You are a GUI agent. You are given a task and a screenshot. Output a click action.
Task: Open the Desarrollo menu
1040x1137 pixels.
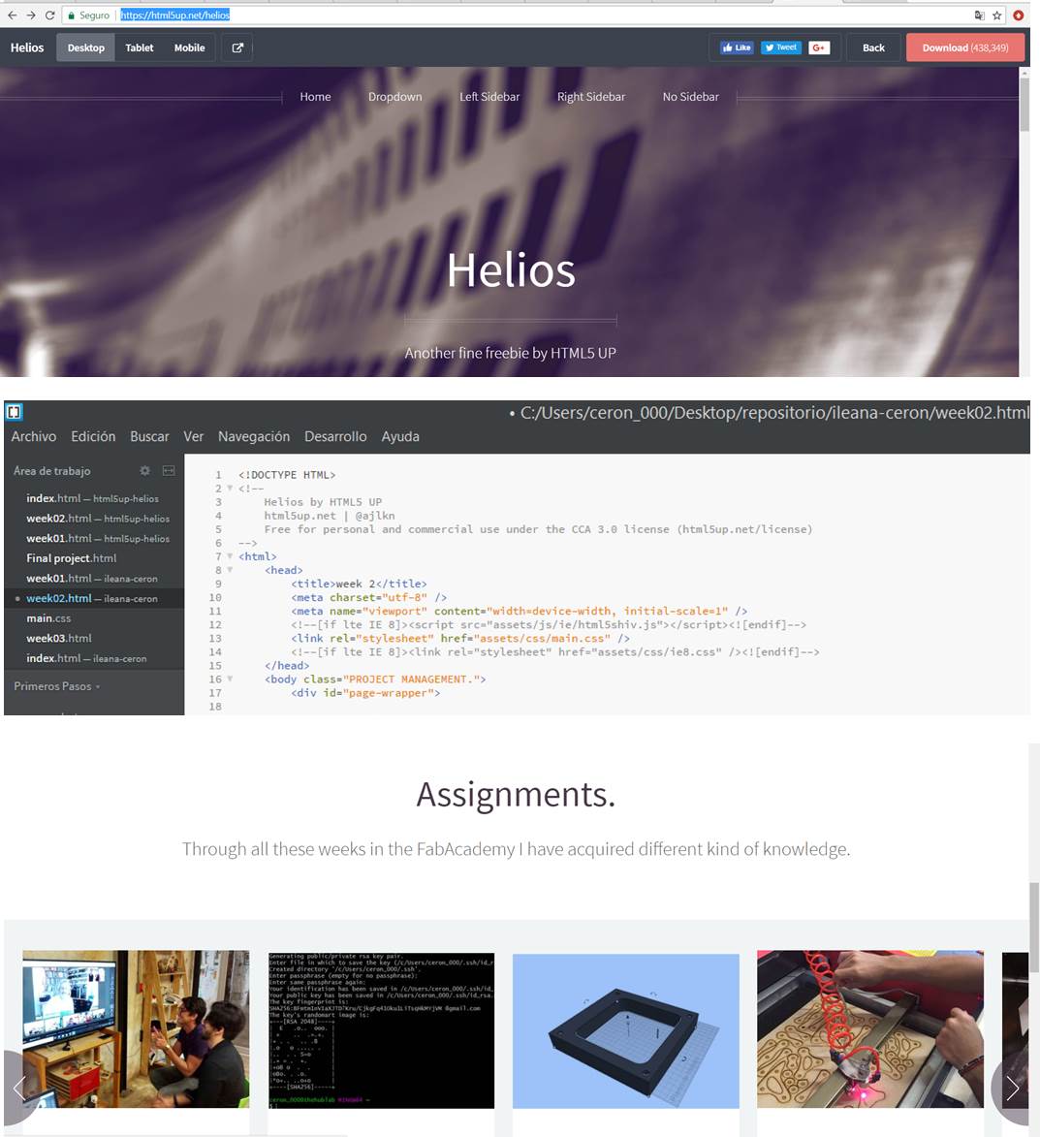click(x=335, y=436)
